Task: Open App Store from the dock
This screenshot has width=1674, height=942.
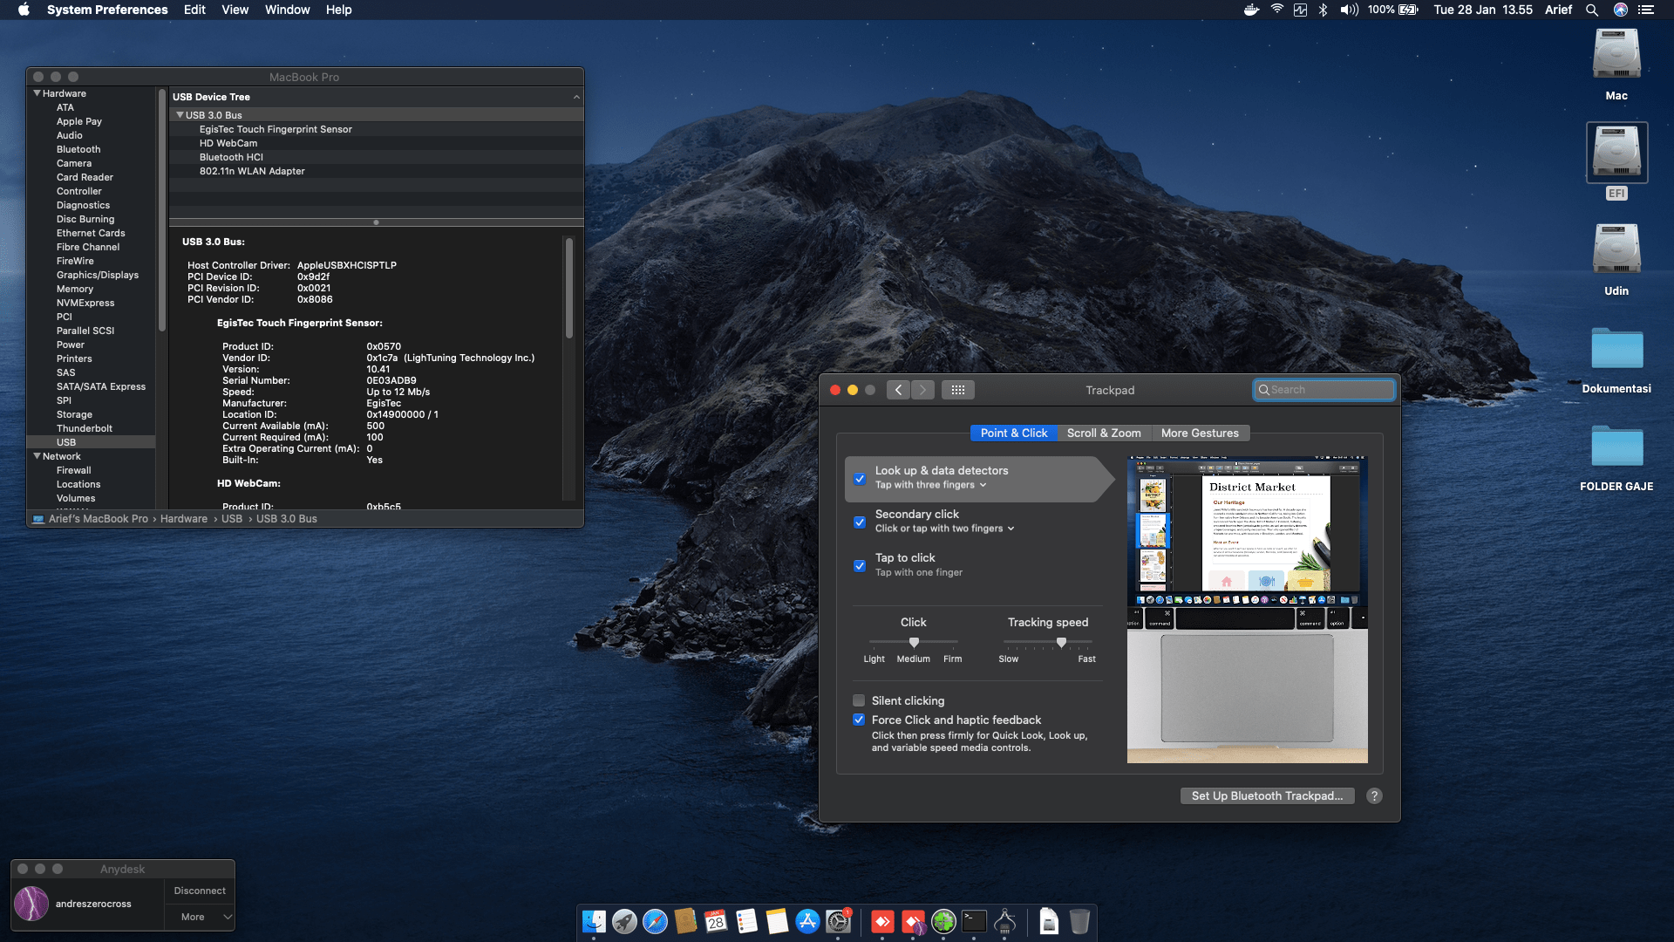Action: pos(807,921)
